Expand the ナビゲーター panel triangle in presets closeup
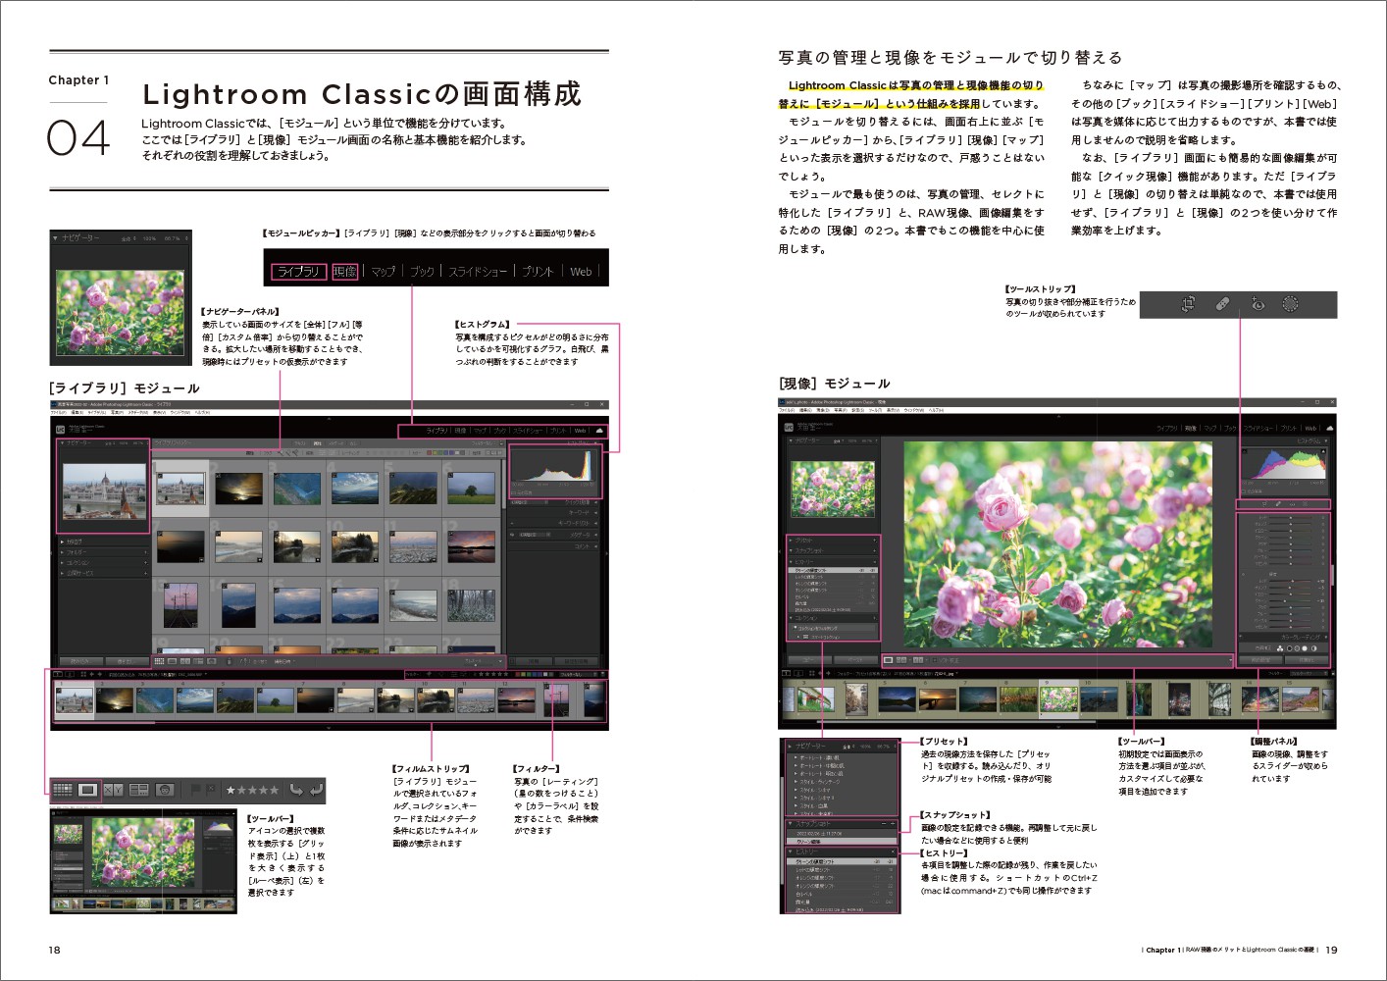This screenshot has height=981, width=1387. click(x=789, y=747)
